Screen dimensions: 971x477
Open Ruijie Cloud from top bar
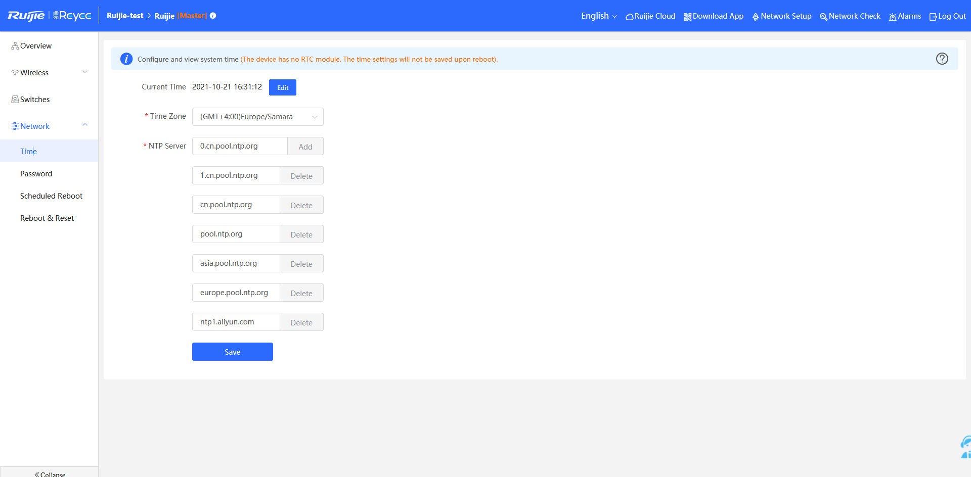[x=650, y=16]
